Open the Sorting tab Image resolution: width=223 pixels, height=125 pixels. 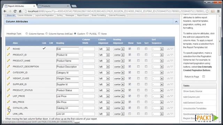click(x=60, y=15)
